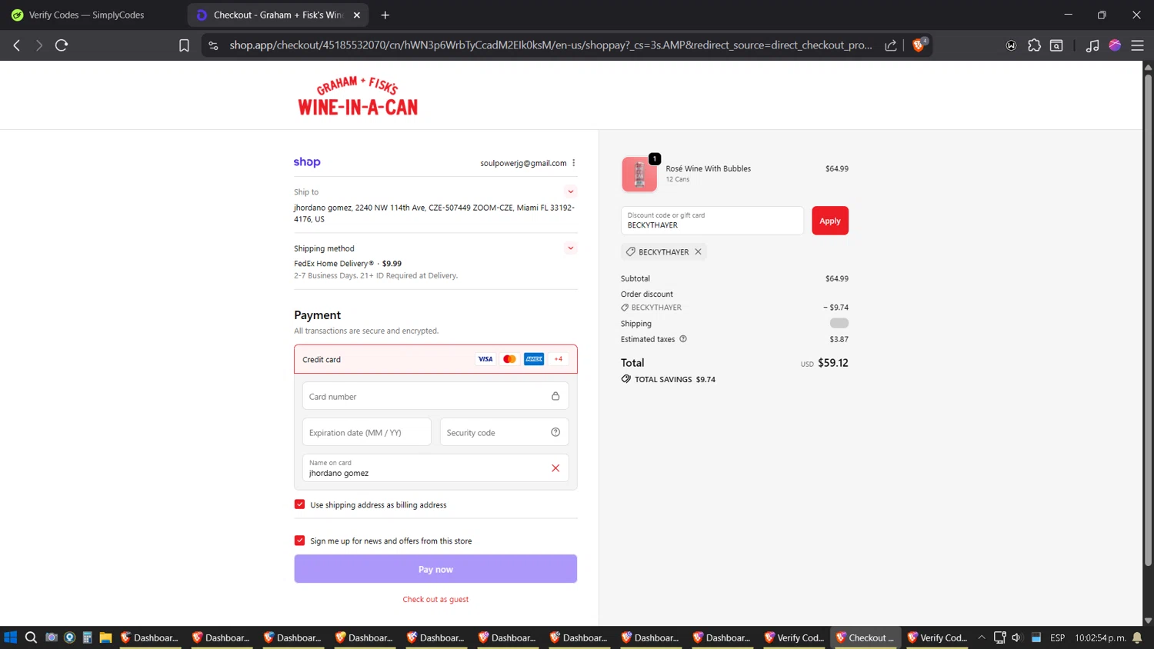The height and width of the screenshot is (649, 1154).
Task: Click the share icon in the address bar
Action: click(x=890, y=45)
